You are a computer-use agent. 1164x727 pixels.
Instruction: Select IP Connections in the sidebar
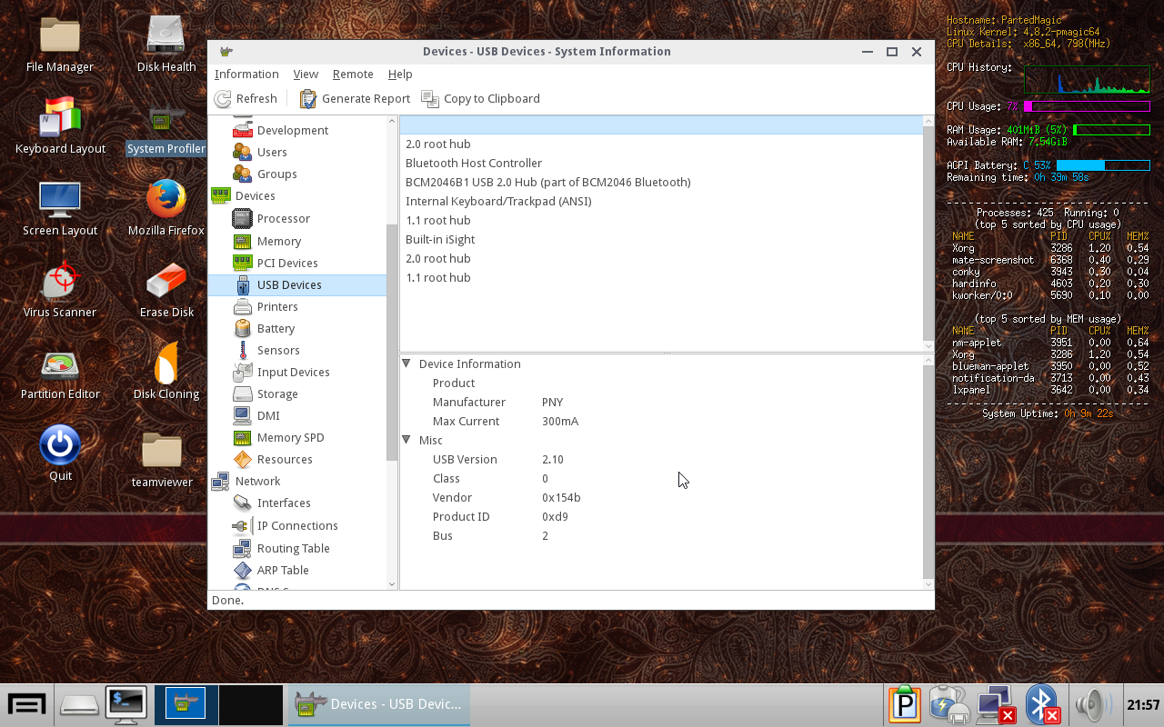tap(296, 525)
